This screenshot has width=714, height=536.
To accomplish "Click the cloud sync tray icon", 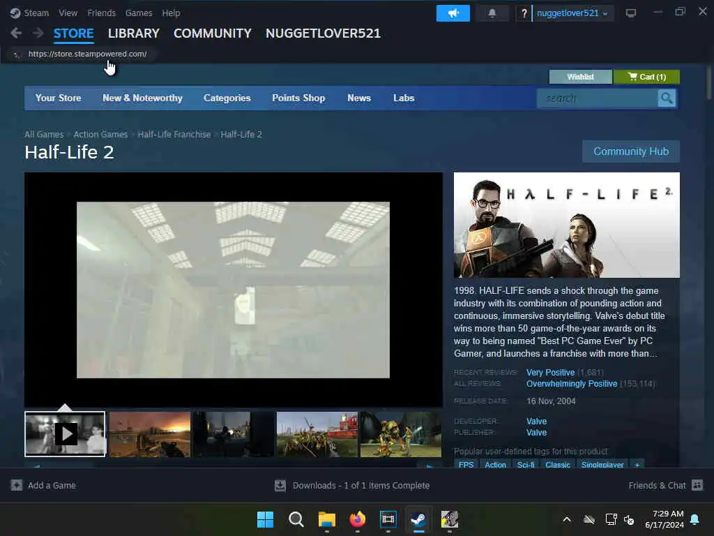I will [x=588, y=519].
